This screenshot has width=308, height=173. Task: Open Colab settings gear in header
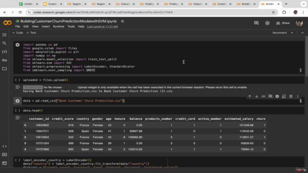[267, 23]
